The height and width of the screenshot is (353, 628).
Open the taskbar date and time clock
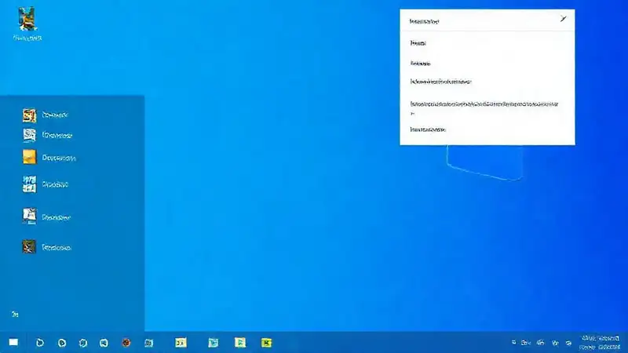click(601, 343)
